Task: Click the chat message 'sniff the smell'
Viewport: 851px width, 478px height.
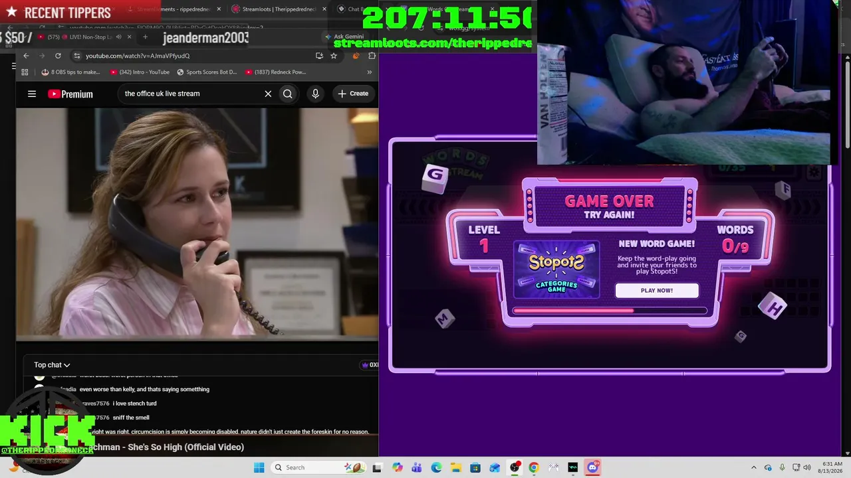Action: point(131,418)
